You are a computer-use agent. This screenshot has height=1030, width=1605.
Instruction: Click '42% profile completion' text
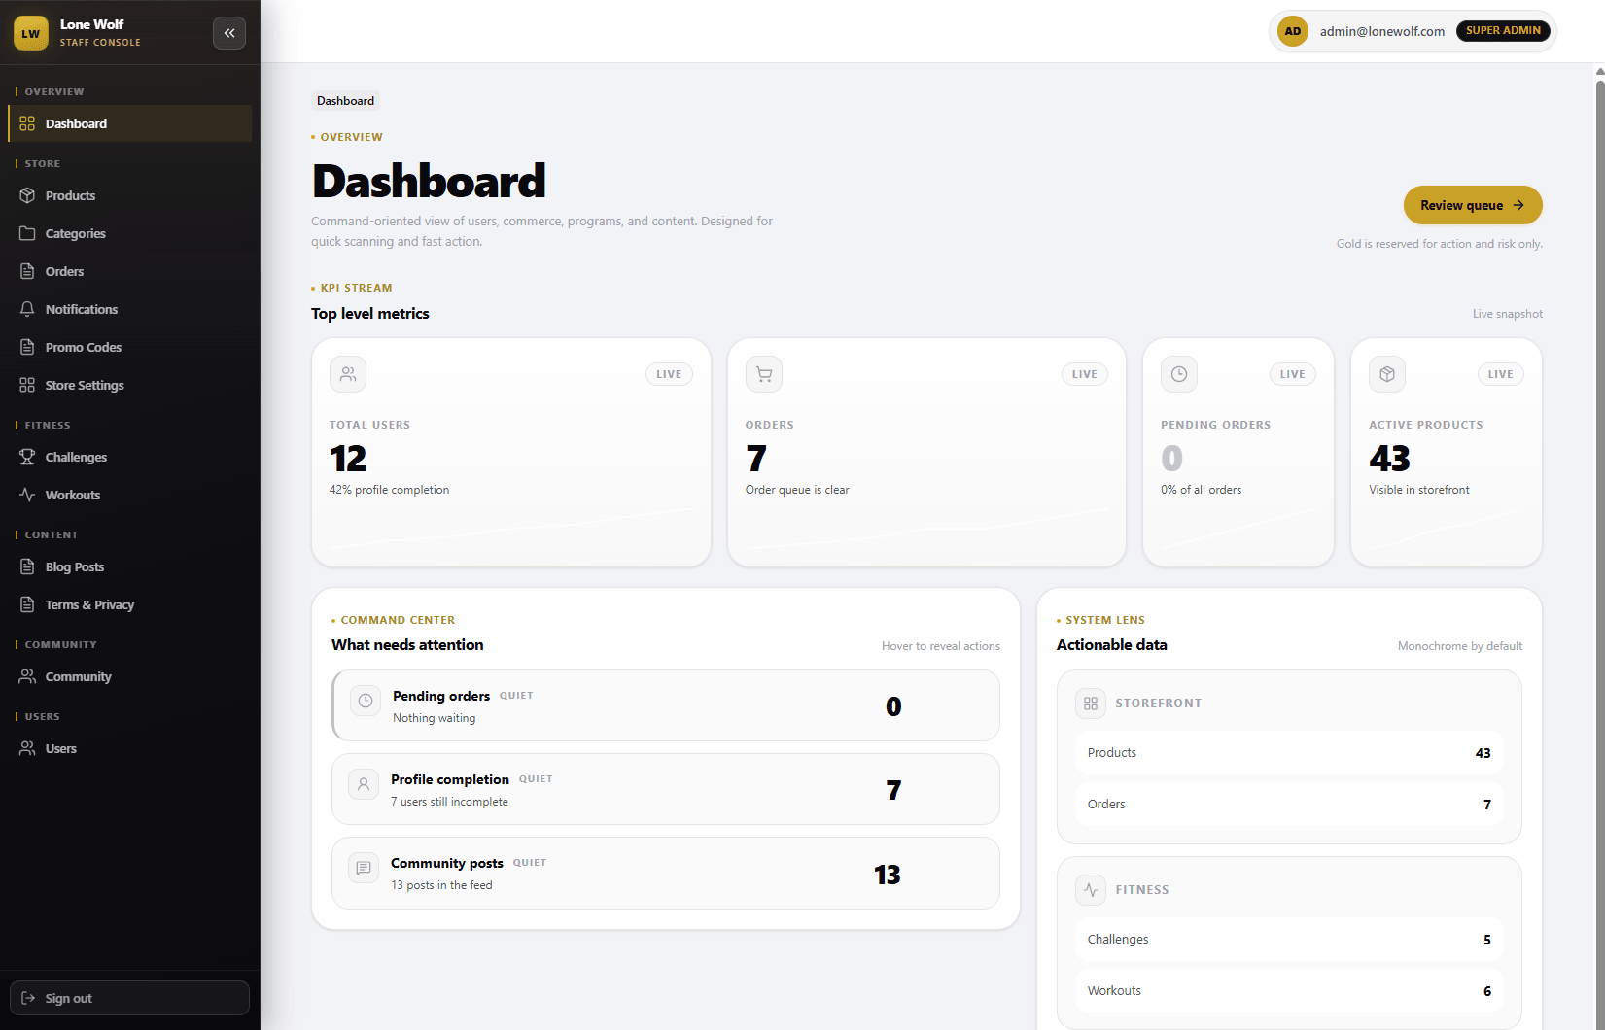coord(389,490)
